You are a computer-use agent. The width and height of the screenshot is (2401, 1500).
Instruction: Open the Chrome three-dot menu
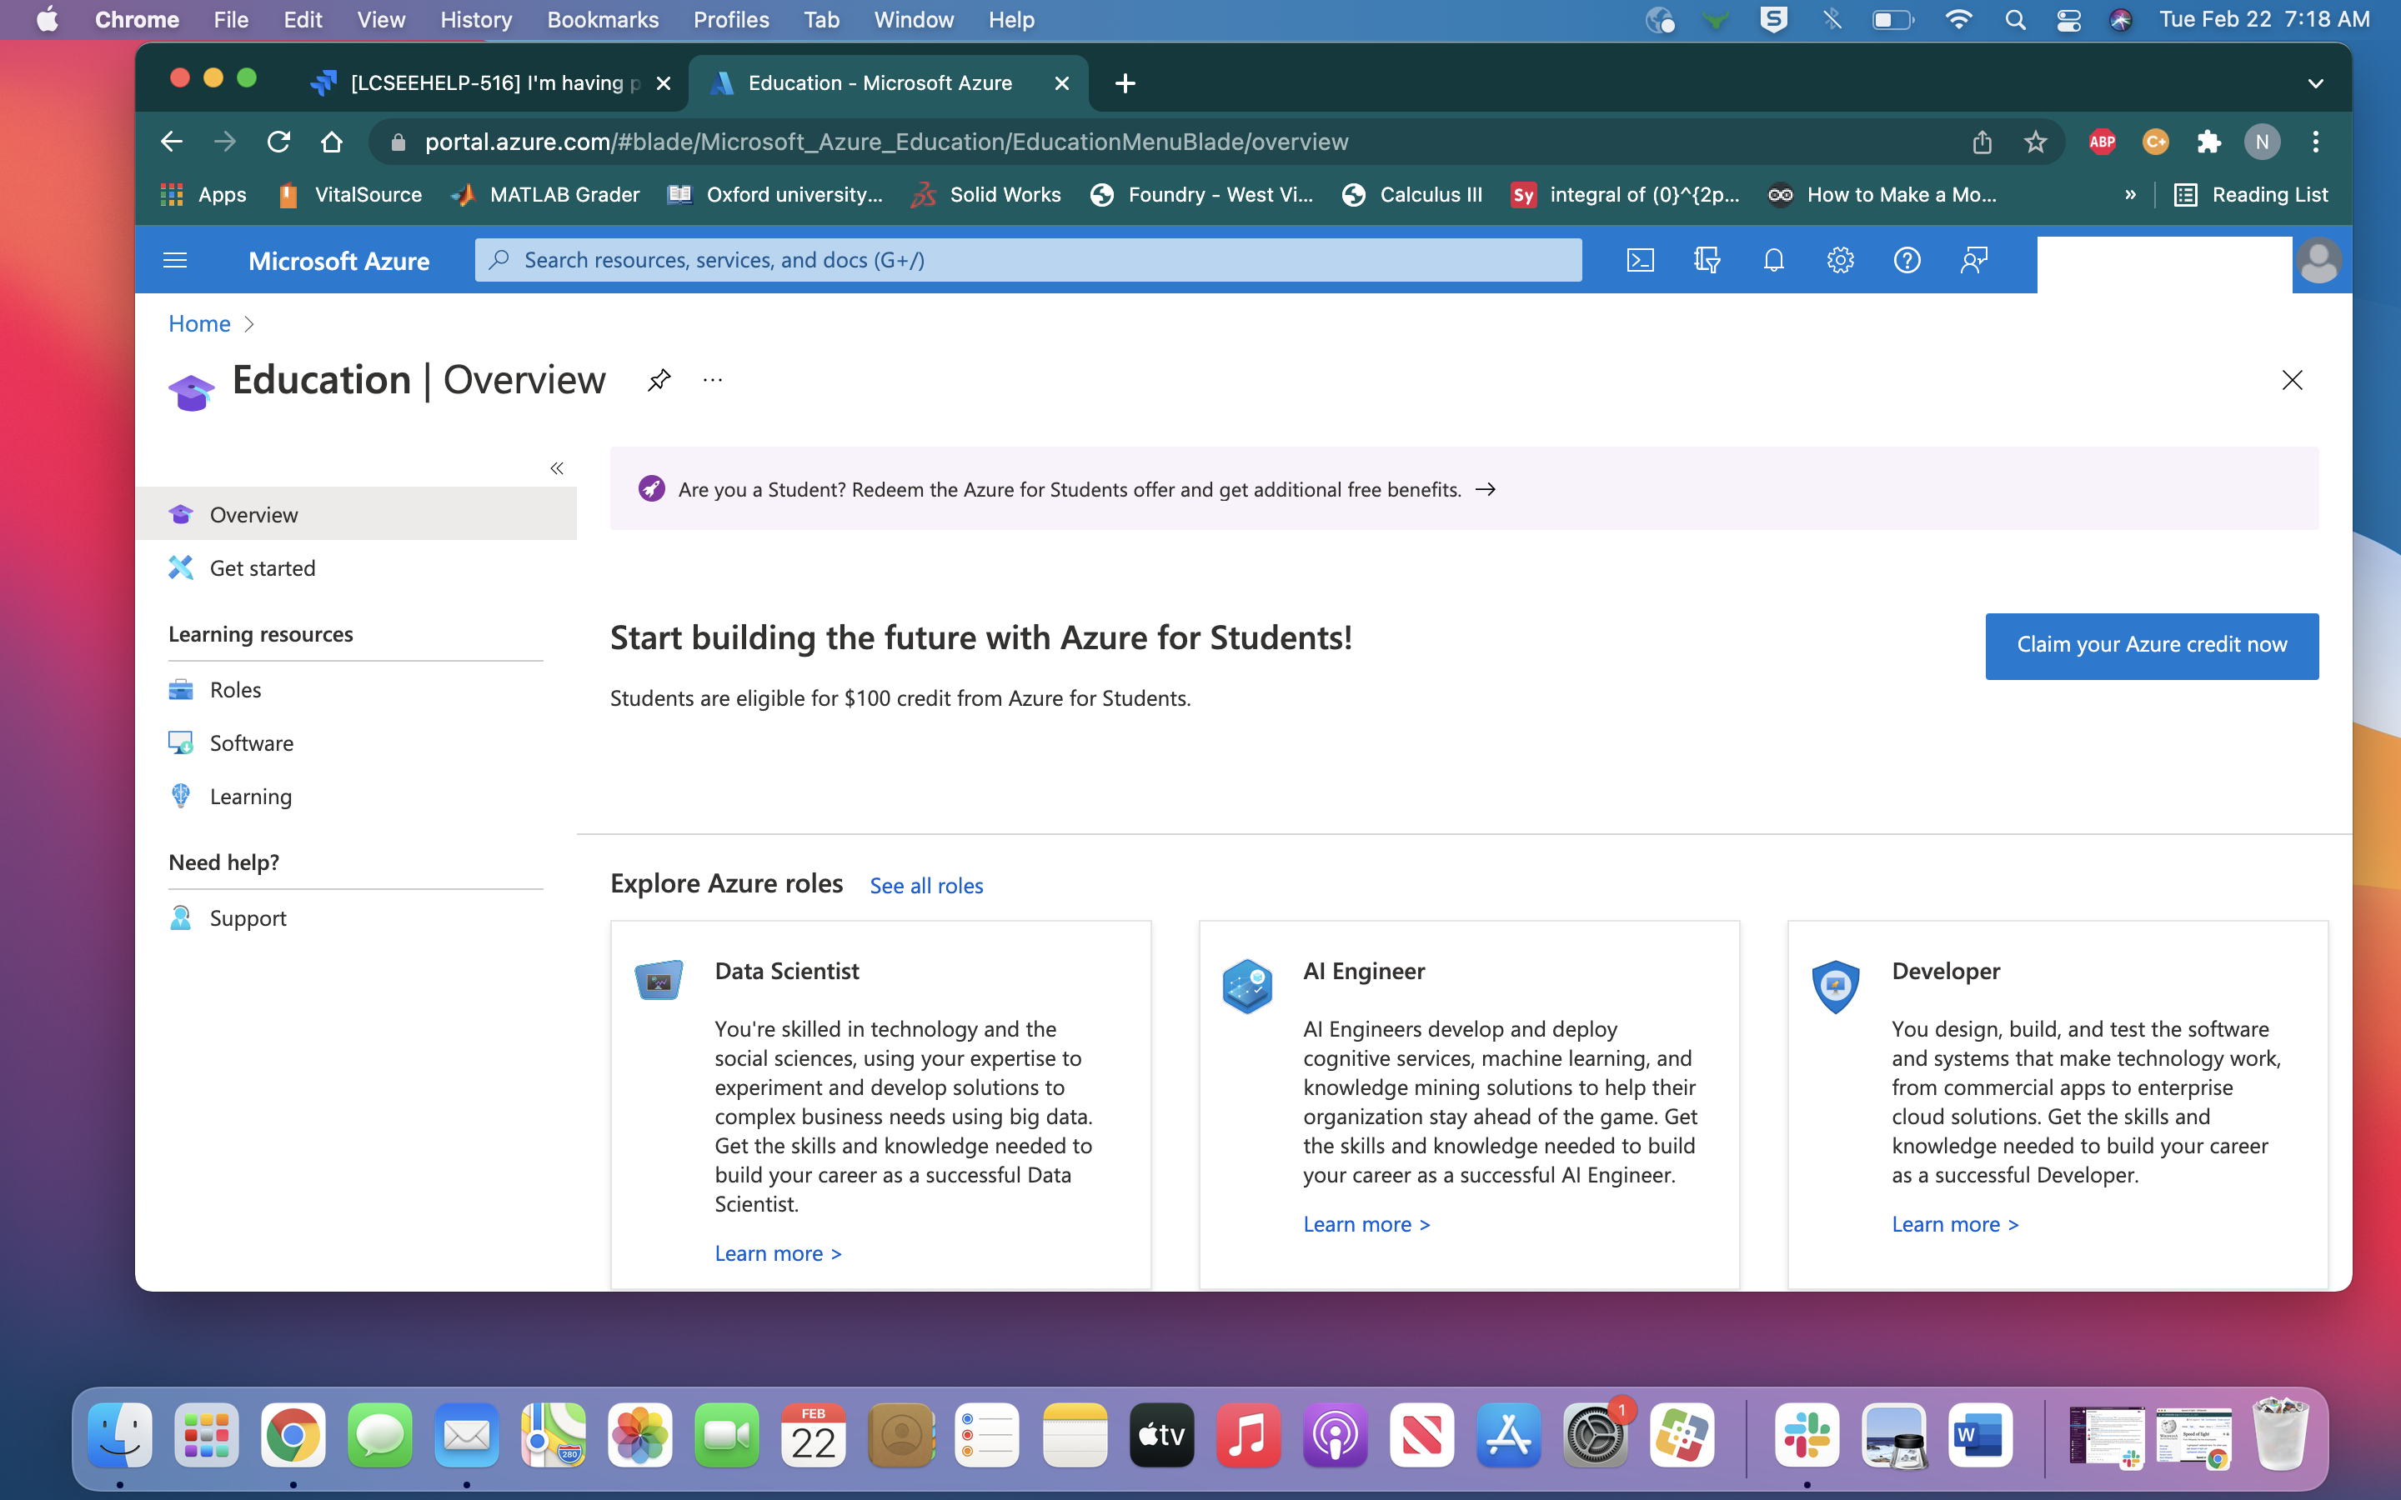pos(2314,142)
